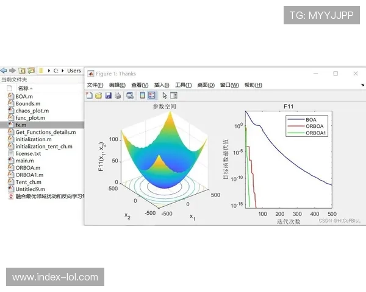Open the 插入(I) menu

pyautogui.click(x=162, y=85)
